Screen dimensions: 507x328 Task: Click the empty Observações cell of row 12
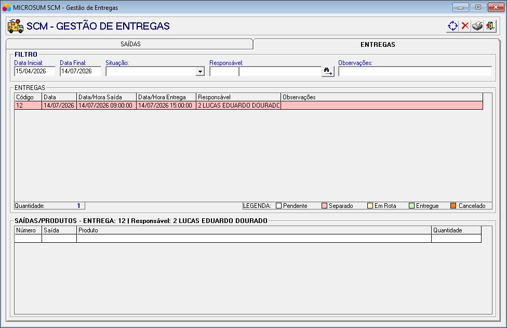pos(382,106)
